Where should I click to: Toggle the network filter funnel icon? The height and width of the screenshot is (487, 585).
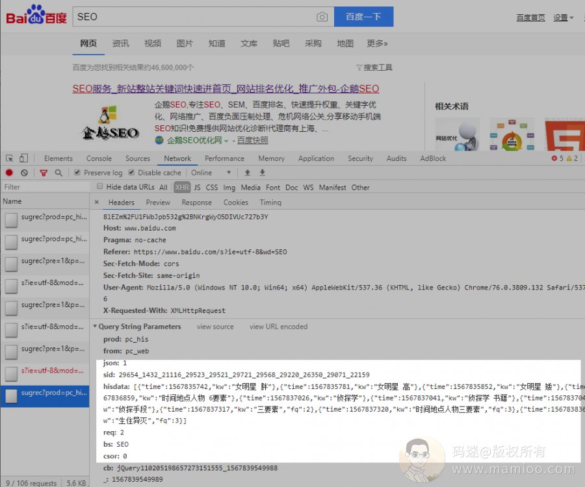pos(44,173)
